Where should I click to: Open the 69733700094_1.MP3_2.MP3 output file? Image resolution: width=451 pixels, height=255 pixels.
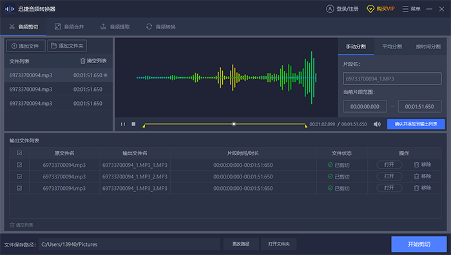(389, 176)
